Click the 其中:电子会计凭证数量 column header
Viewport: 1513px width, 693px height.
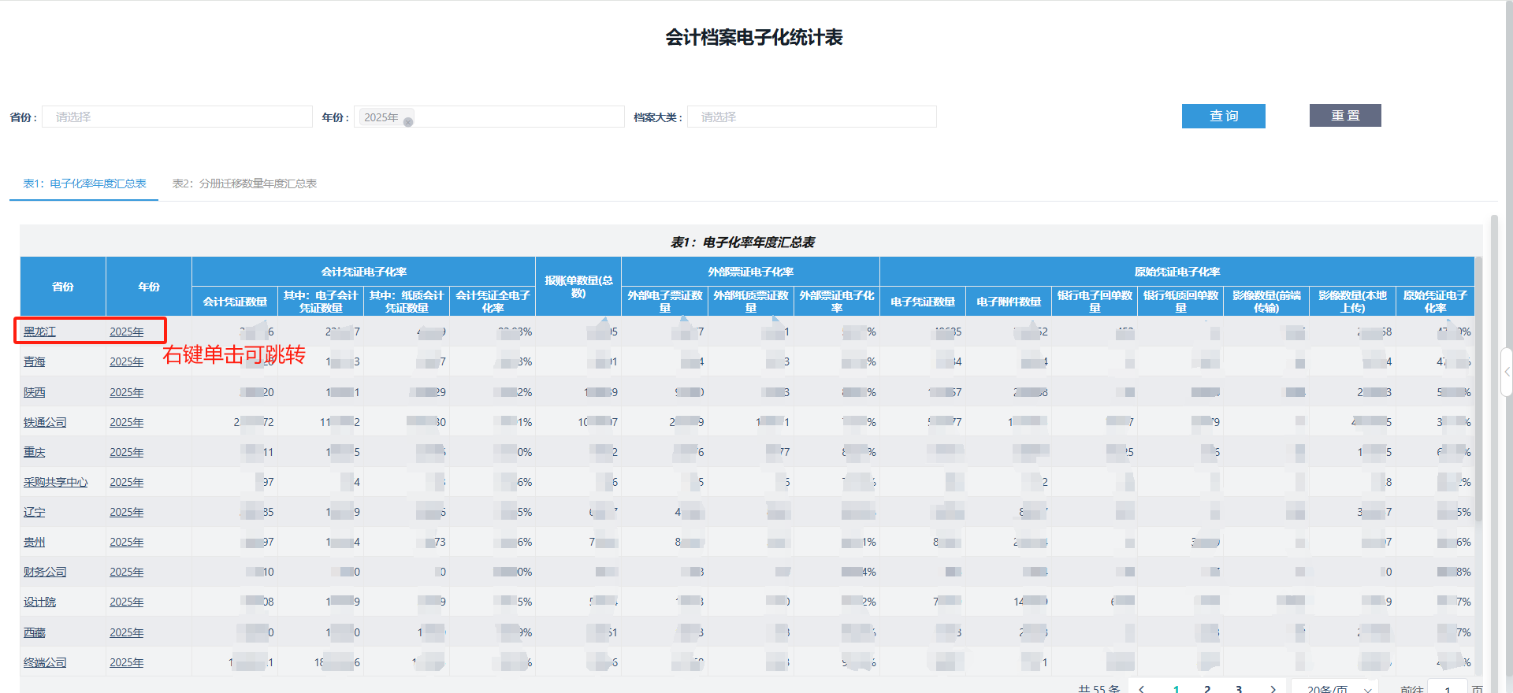[321, 302]
